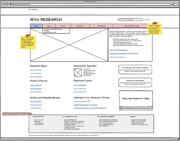Select the Find Research tab

[101, 26]
